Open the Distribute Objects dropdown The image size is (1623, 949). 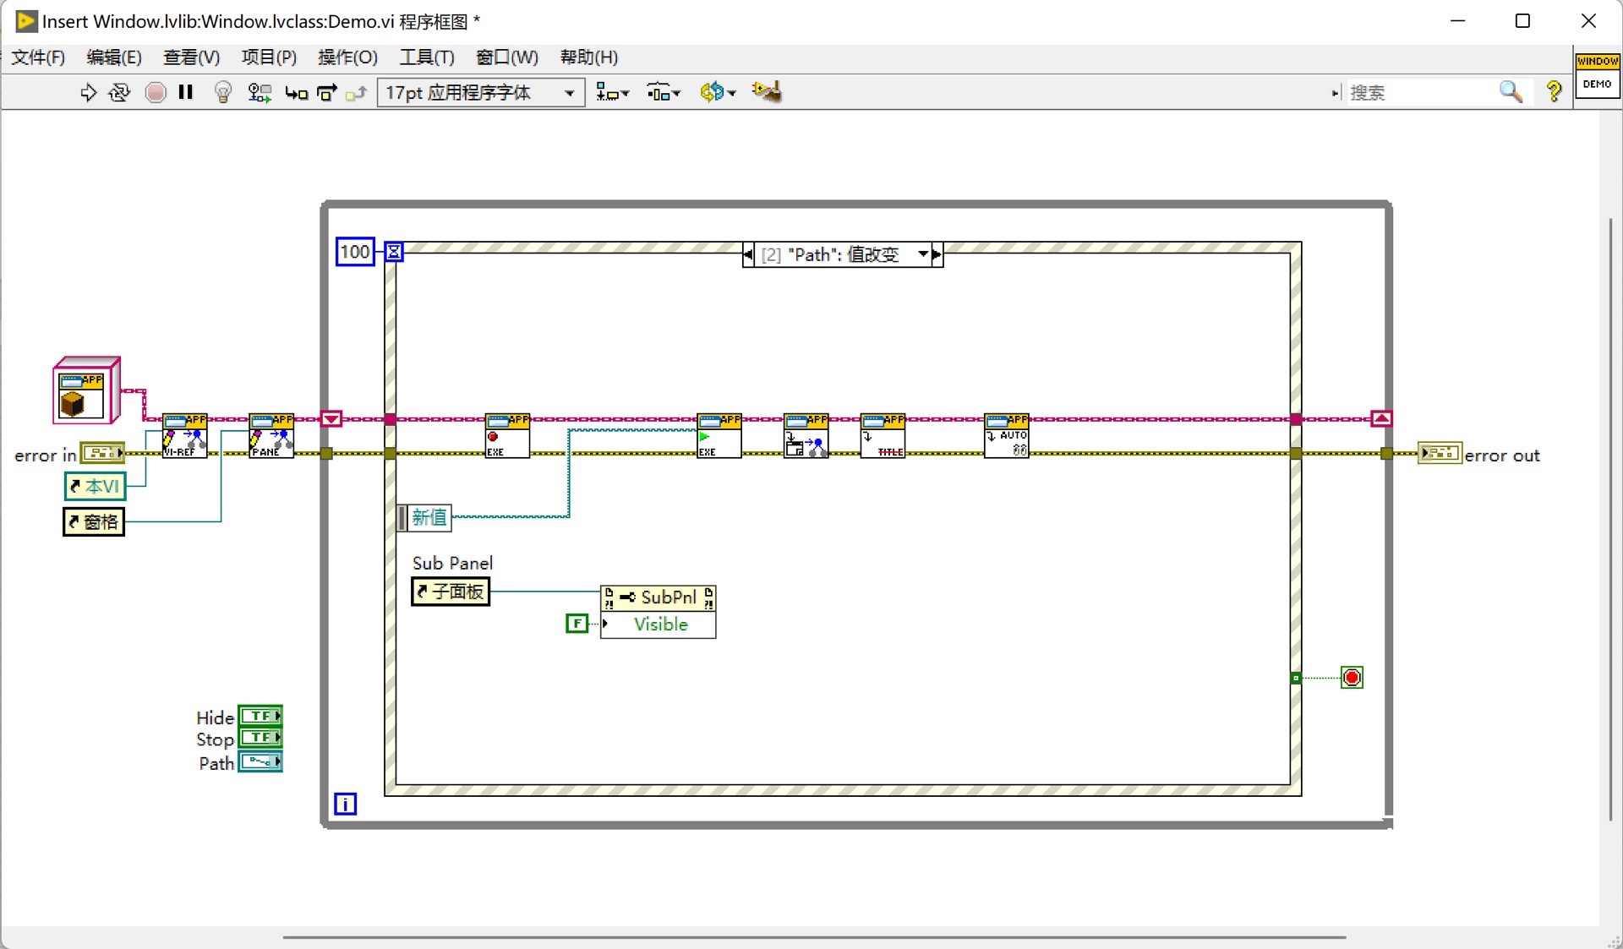(663, 92)
